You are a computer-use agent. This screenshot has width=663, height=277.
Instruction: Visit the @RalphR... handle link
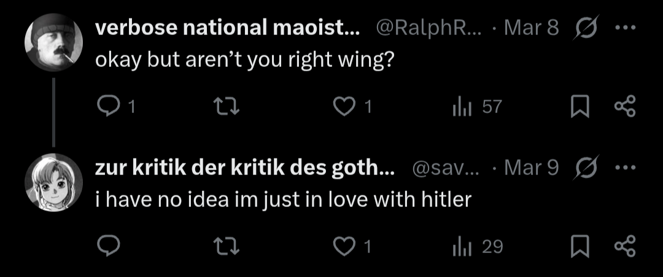(x=428, y=28)
